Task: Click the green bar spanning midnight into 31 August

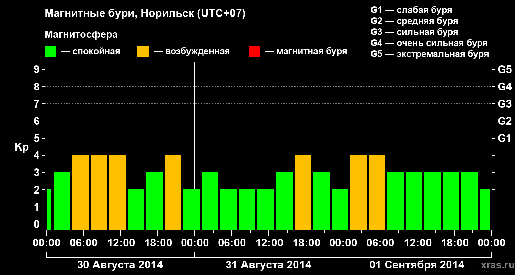Action: 192,210
